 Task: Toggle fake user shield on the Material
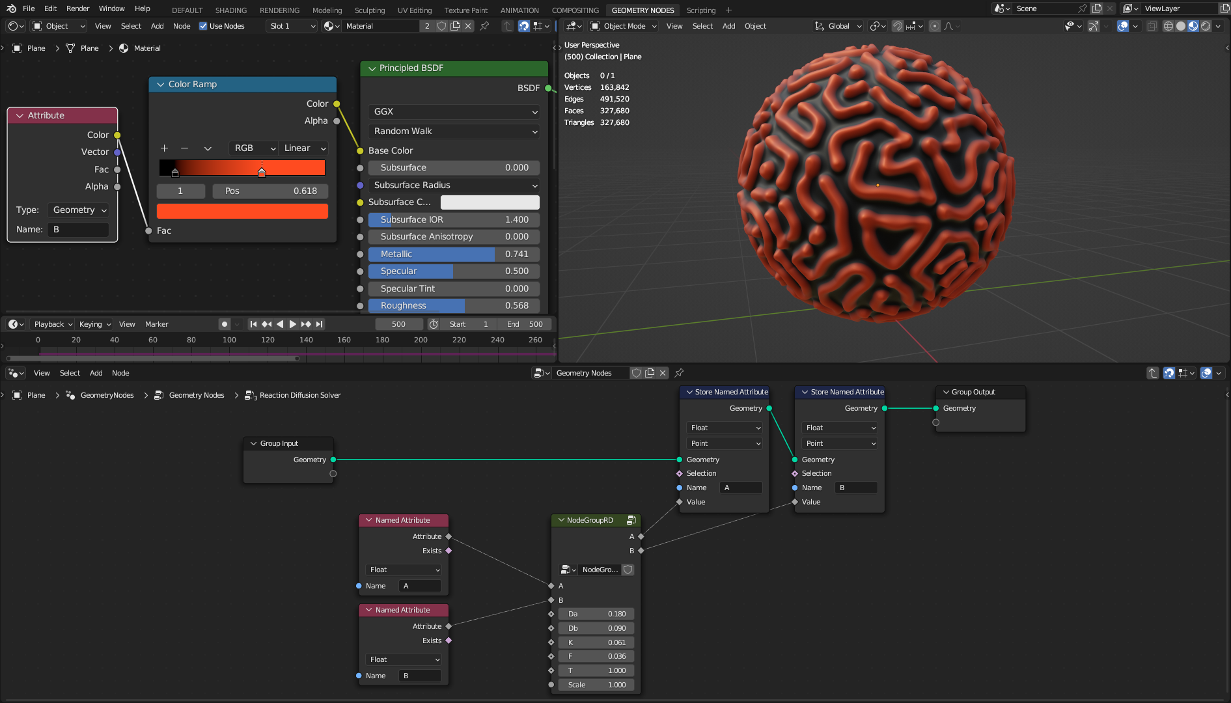tap(442, 26)
